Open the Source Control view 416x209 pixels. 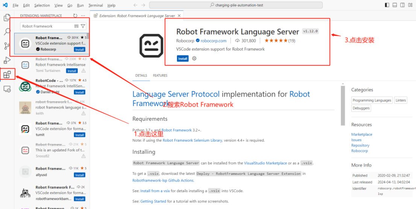[7, 46]
